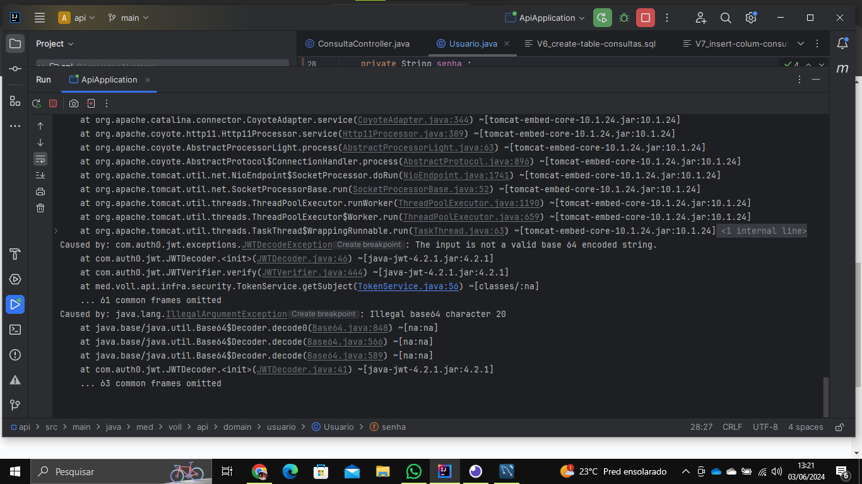This screenshot has height=484, width=862.
Task: Expand the Project view dropdown
Action: pos(55,43)
